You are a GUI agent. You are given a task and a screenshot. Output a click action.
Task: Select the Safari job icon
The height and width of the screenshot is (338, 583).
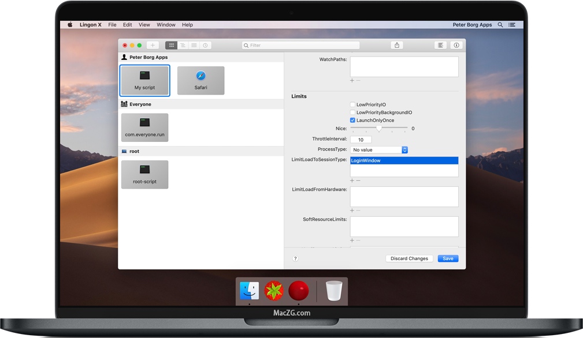tap(200, 80)
